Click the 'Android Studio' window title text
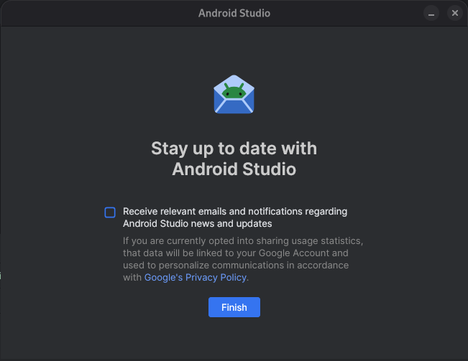Image resolution: width=468 pixels, height=361 pixels. click(x=234, y=13)
